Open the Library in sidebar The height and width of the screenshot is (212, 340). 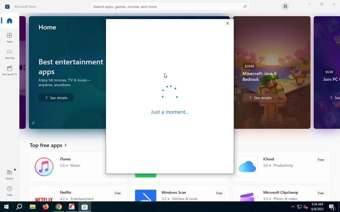10,175
